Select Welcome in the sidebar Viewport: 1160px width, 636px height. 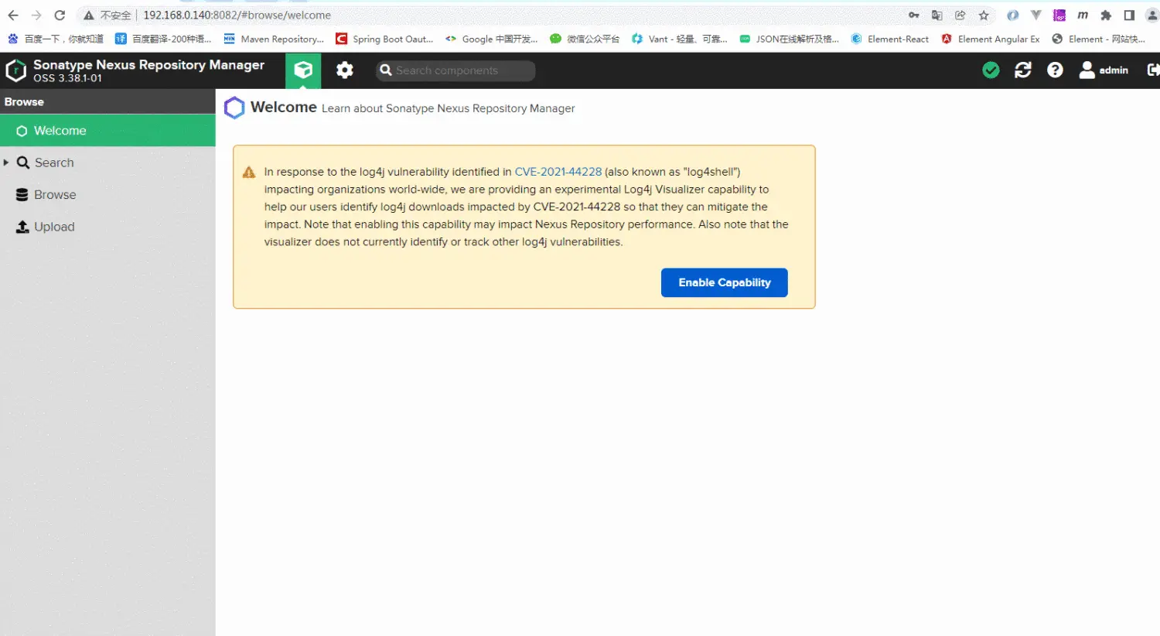(x=60, y=131)
